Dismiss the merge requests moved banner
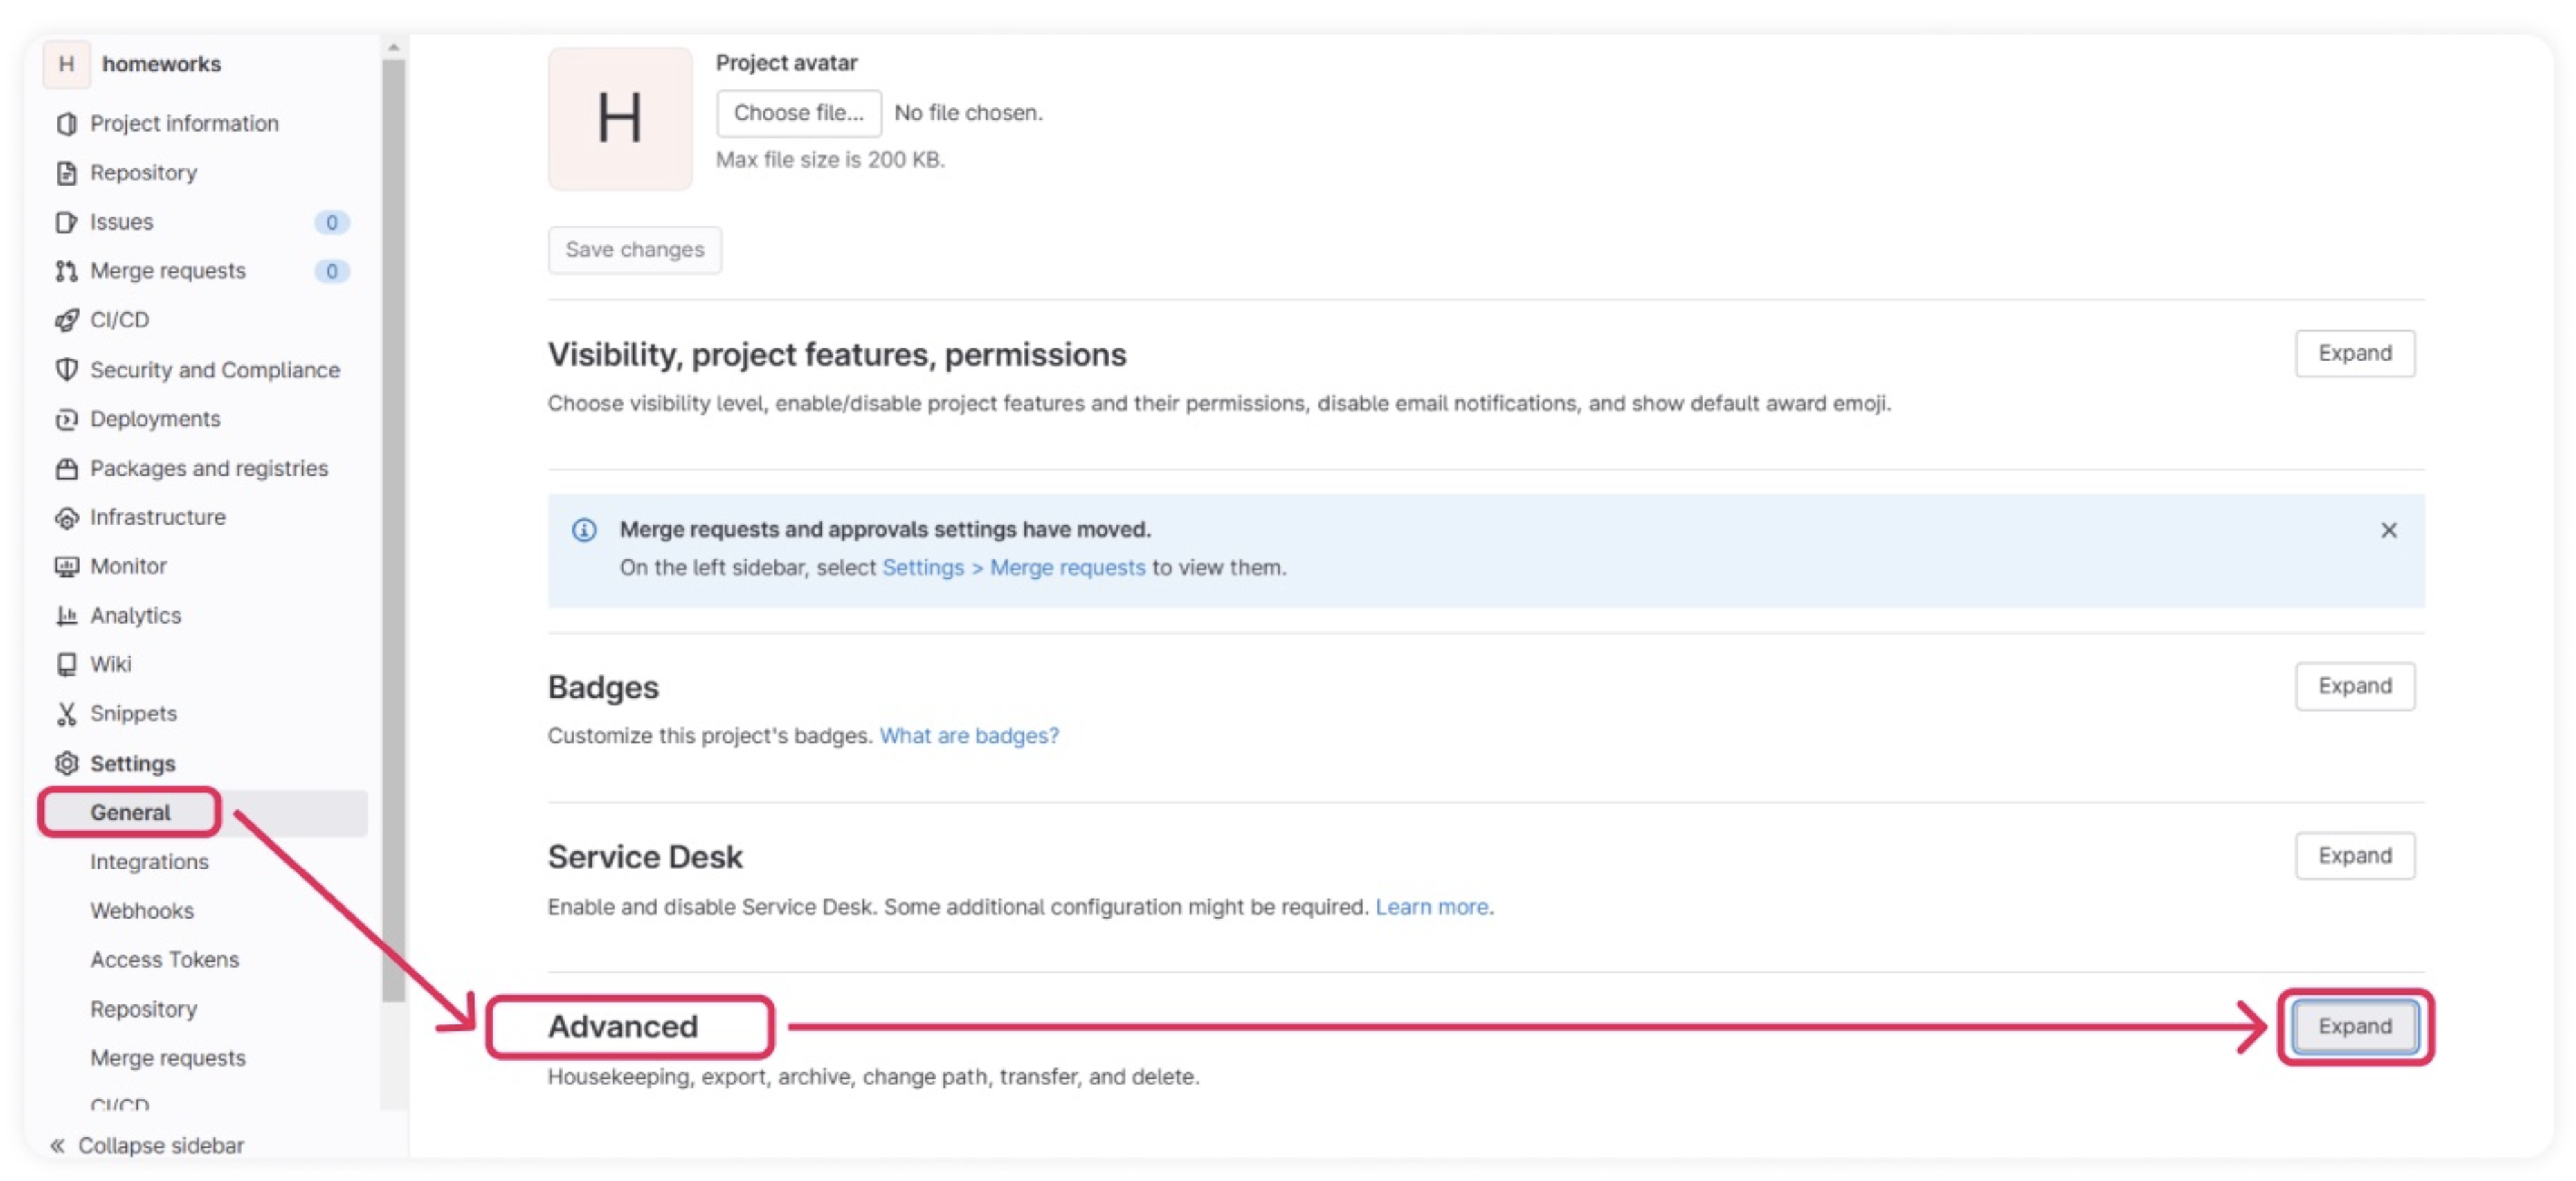The height and width of the screenshot is (1181, 2576). [2388, 530]
